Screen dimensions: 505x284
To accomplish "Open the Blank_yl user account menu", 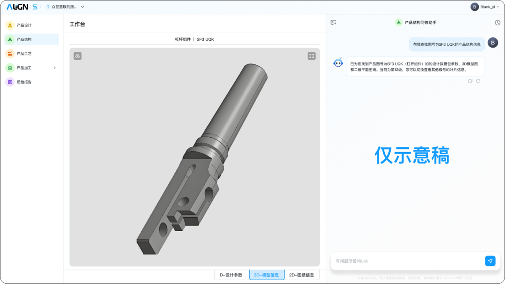I will [x=485, y=7].
